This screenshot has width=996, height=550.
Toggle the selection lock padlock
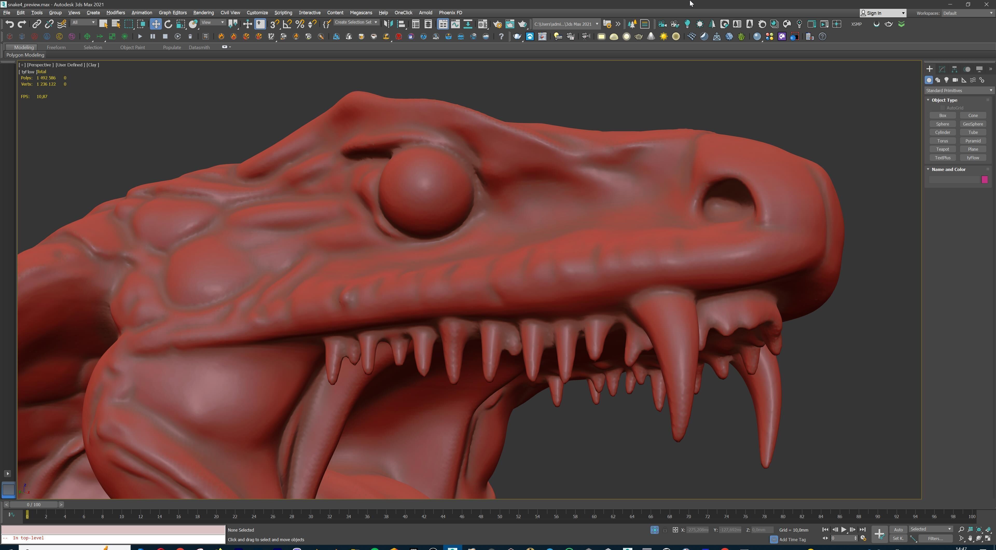[x=665, y=530]
